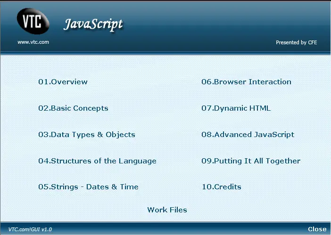
Task: Go to 09.Putting It All Together
Action: coord(251,161)
